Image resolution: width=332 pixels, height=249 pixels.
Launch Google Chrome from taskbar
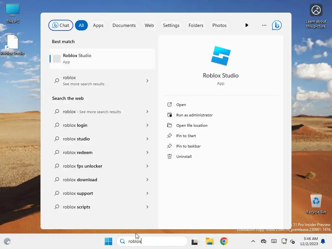[x=224, y=241]
